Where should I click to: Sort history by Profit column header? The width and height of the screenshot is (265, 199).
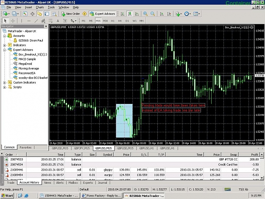[249, 154]
